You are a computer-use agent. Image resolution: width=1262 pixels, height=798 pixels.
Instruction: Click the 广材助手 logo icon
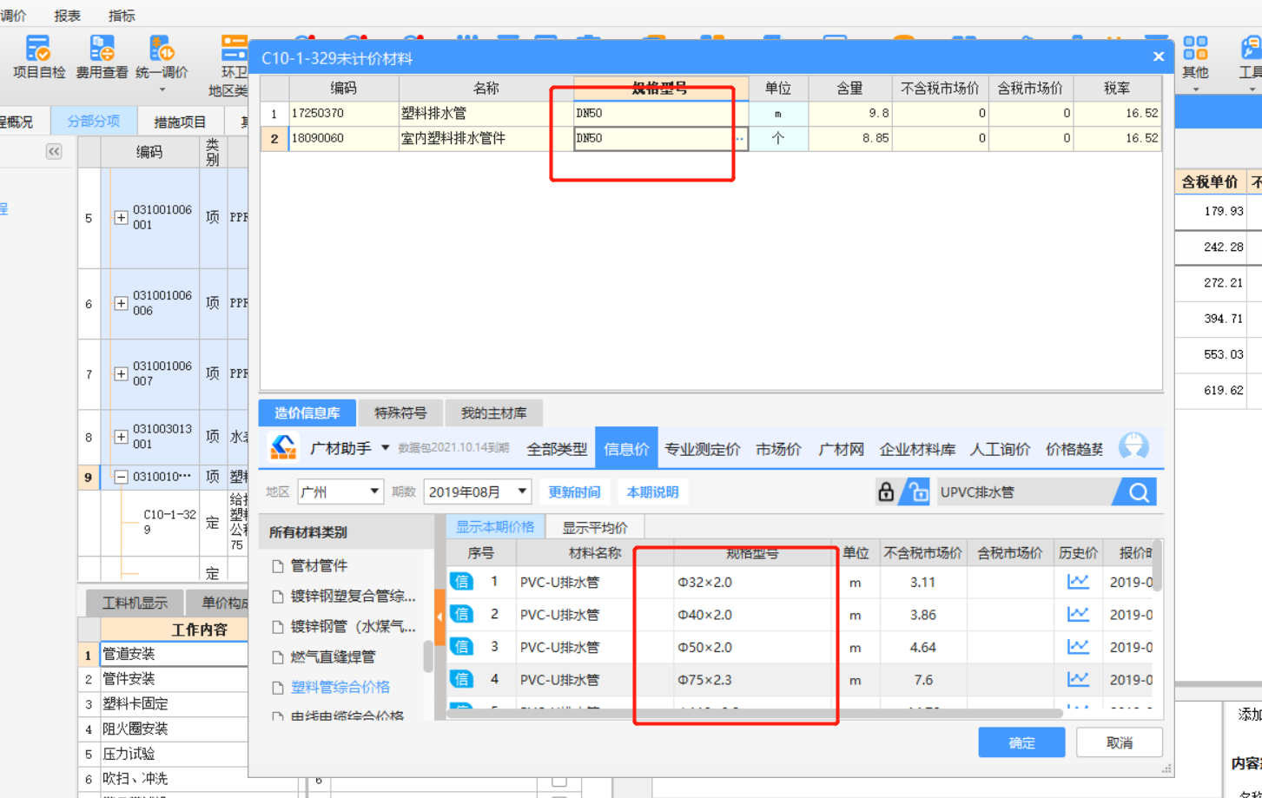point(283,448)
